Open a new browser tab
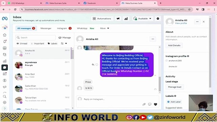217x122 pixels. (160, 3)
